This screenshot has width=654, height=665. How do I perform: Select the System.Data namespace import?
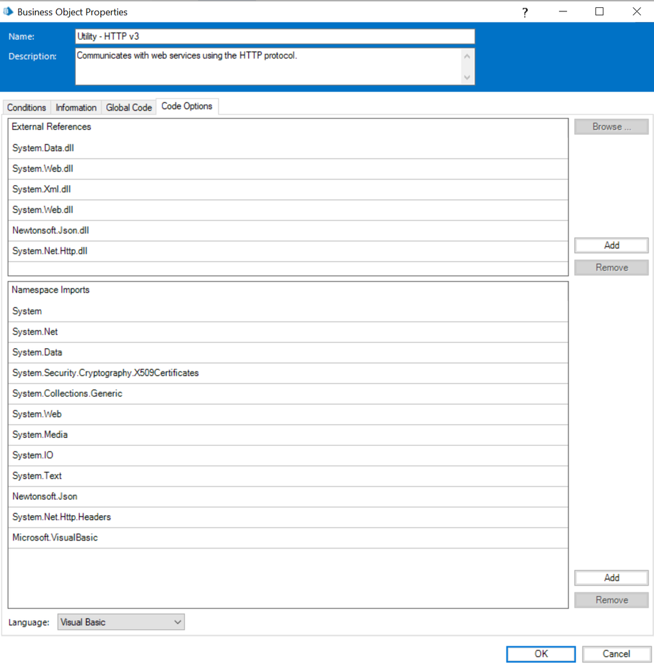(x=288, y=352)
